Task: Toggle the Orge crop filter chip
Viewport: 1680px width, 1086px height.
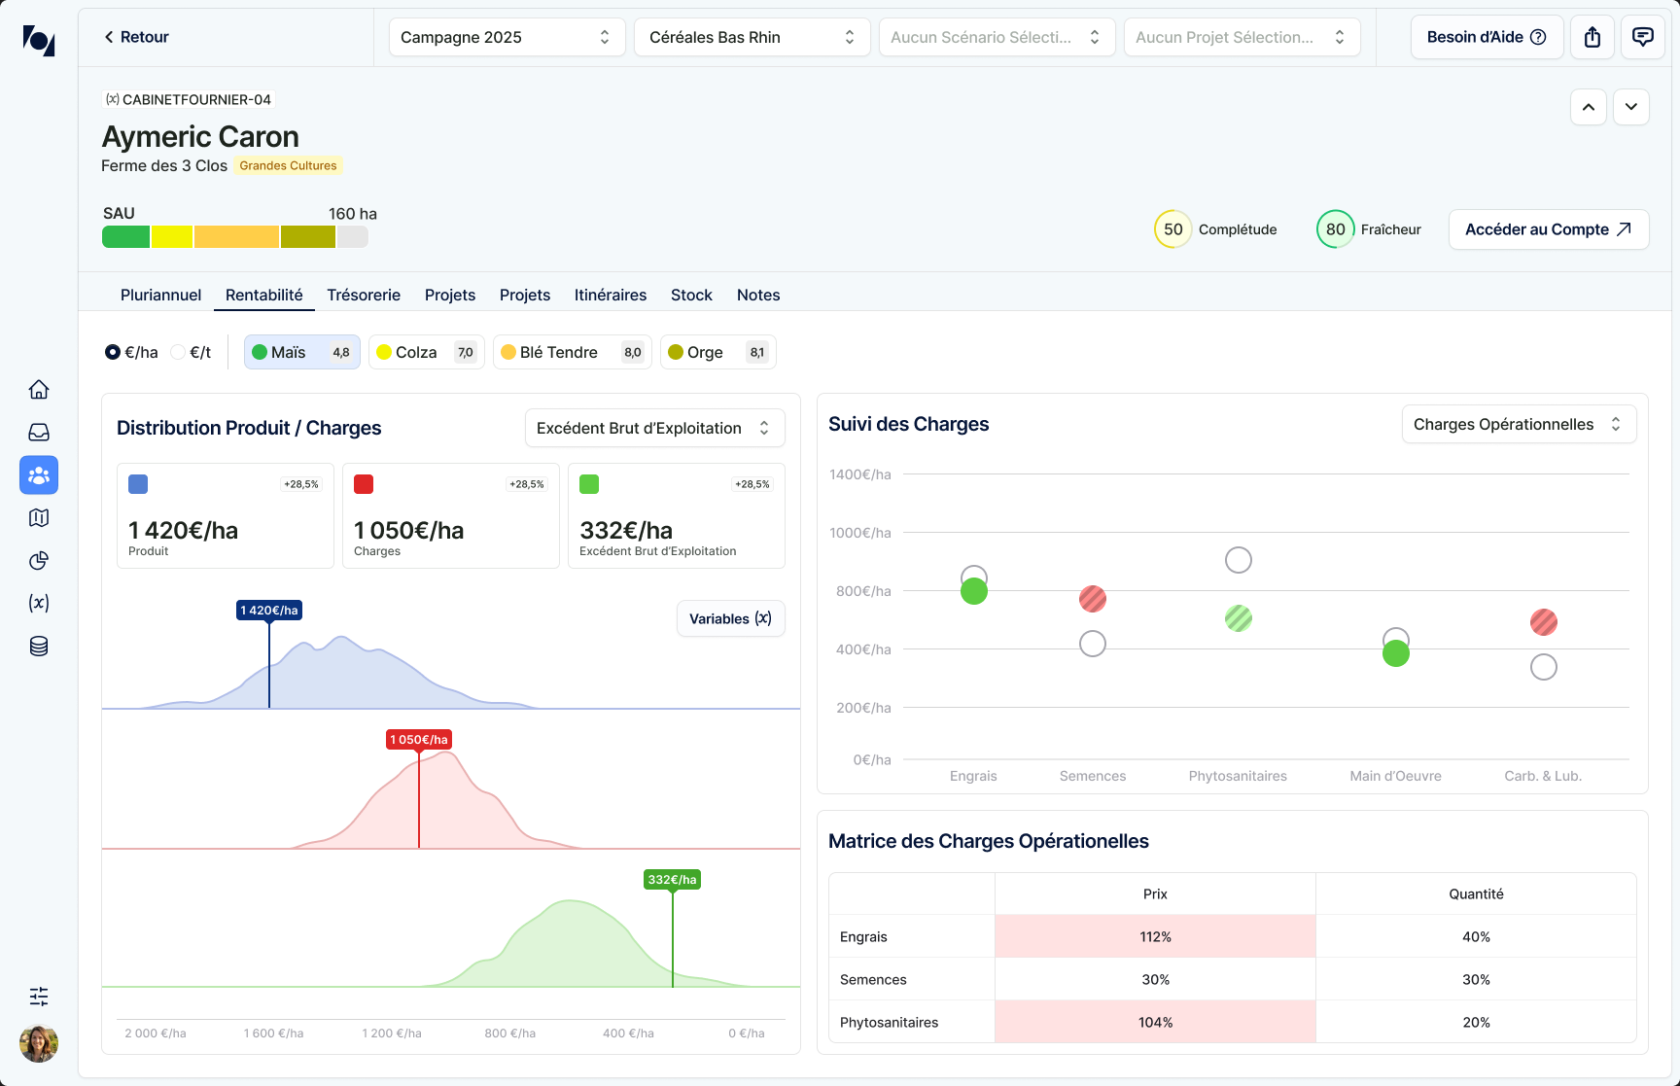Action: [717, 352]
